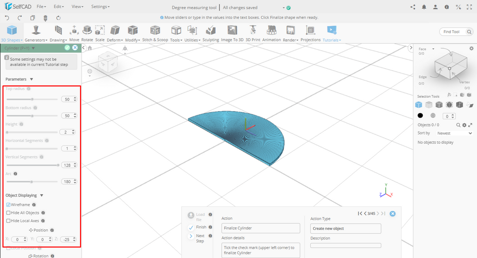Select the Rotate tool
The image size is (477, 258).
(x=87, y=33)
